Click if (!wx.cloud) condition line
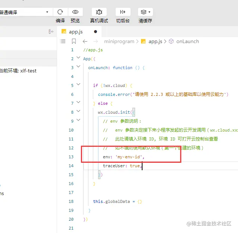 point(113,85)
